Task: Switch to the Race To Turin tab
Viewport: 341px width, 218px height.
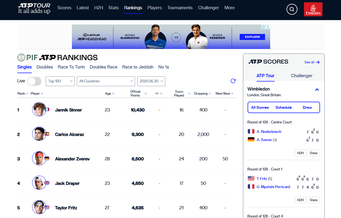Action: pyautogui.click(x=71, y=67)
